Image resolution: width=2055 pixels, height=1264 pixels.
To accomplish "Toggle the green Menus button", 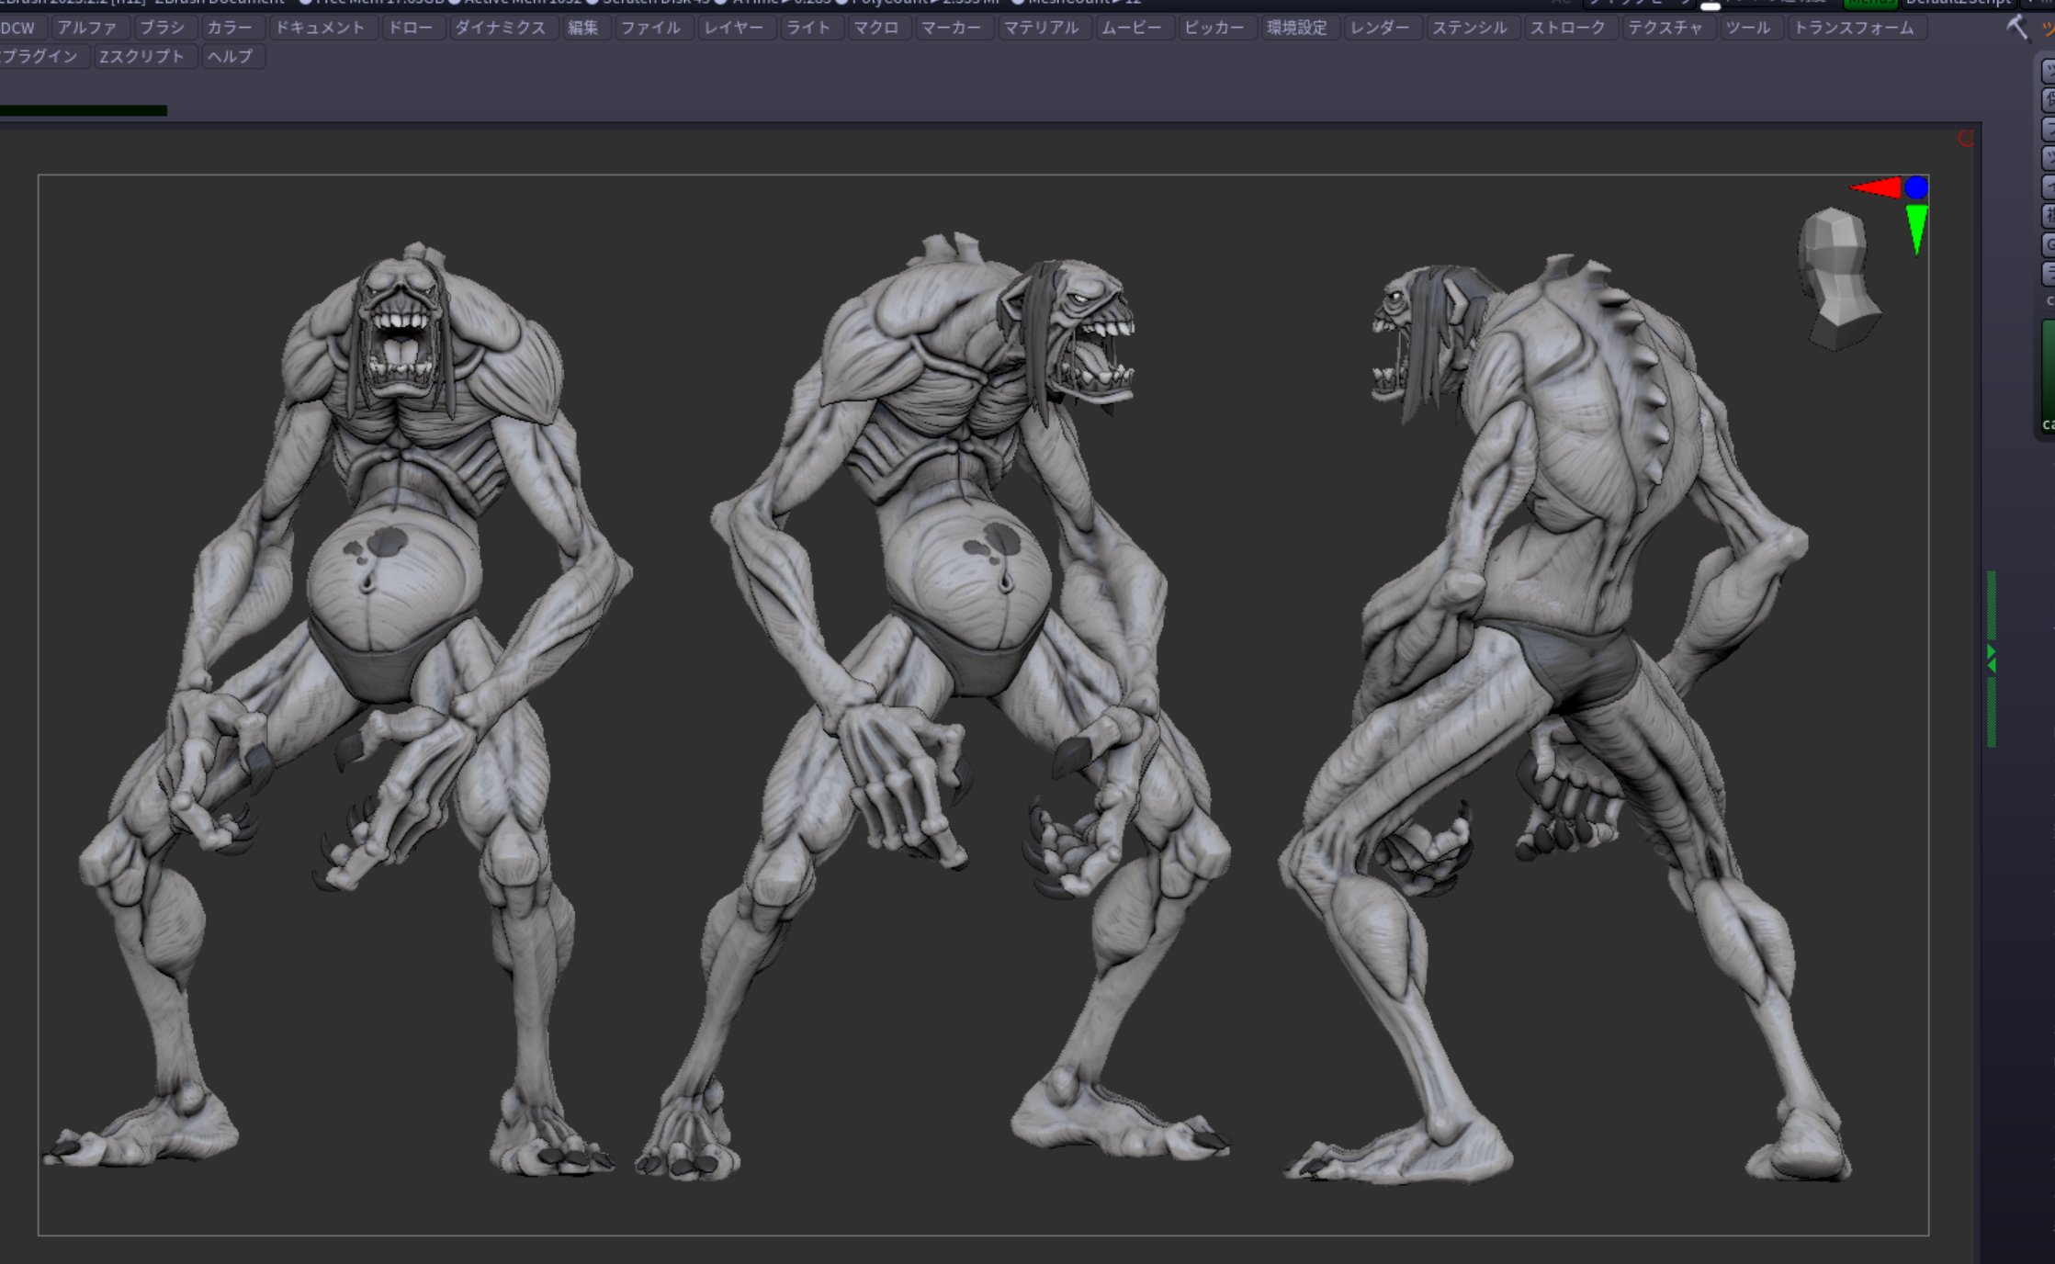I will tap(1869, 3).
